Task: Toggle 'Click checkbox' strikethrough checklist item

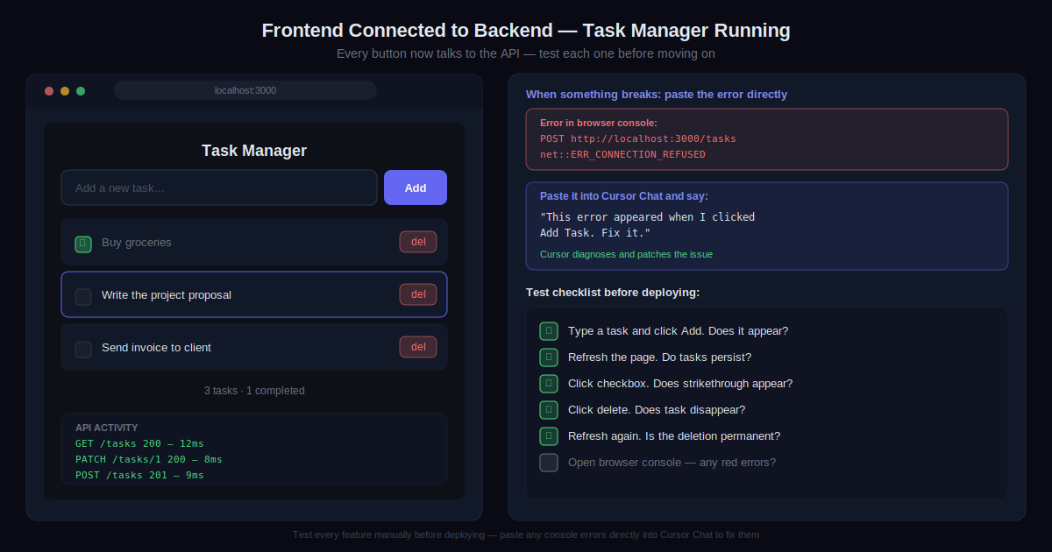Action: 549,384
